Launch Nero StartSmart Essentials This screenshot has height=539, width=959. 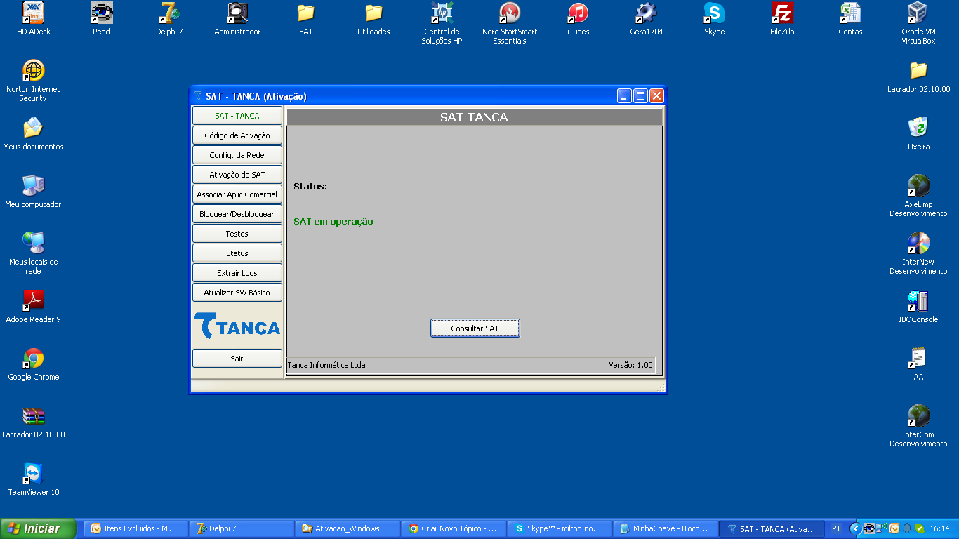(x=510, y=23)
